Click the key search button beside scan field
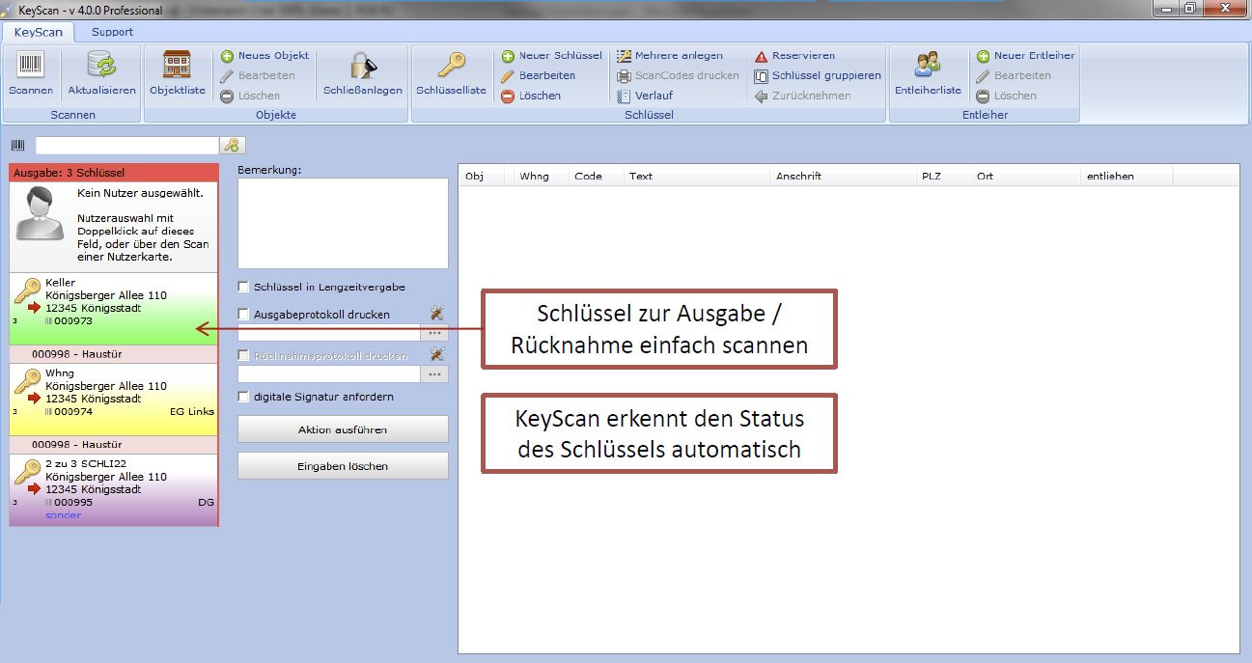The image size is (1252, 663). 233,146
